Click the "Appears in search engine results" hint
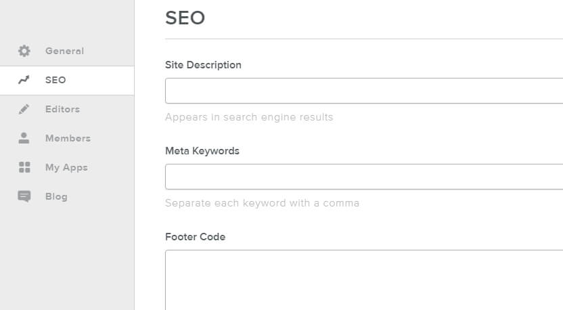Screen dimensions: 563x310 pyautogui.click(x=249, y=117)
